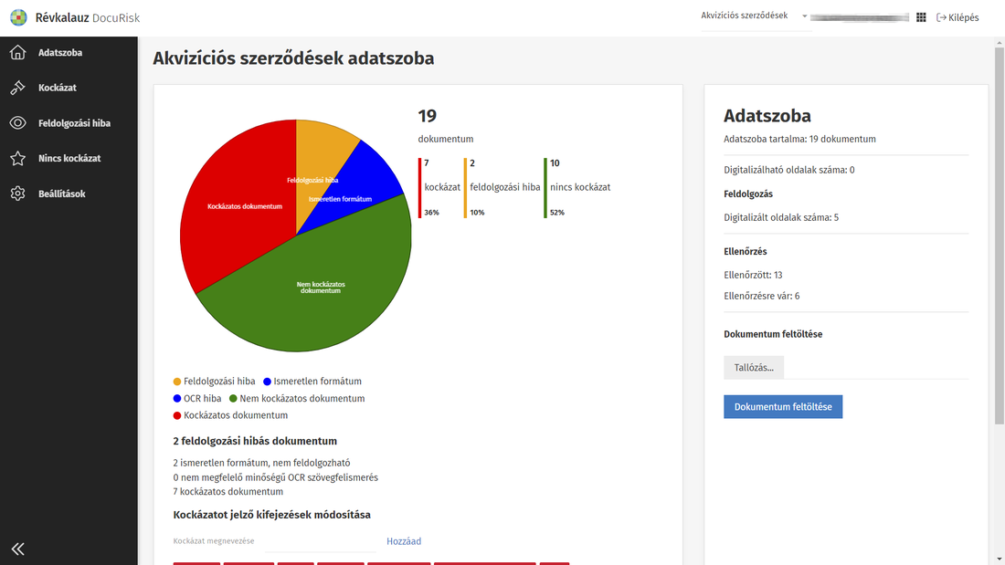Log out via the Kilépés link

click(x=957, y=17)
